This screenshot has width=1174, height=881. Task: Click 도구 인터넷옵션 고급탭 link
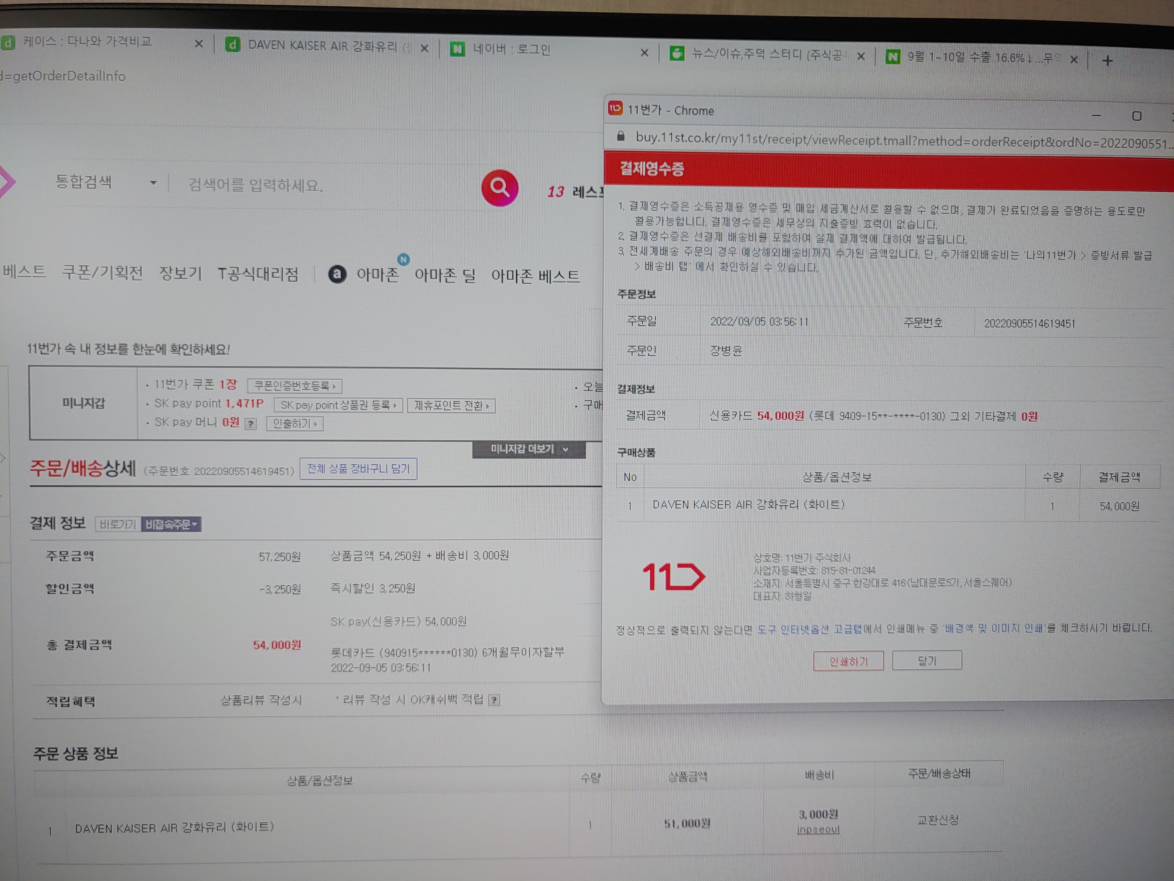809,629
